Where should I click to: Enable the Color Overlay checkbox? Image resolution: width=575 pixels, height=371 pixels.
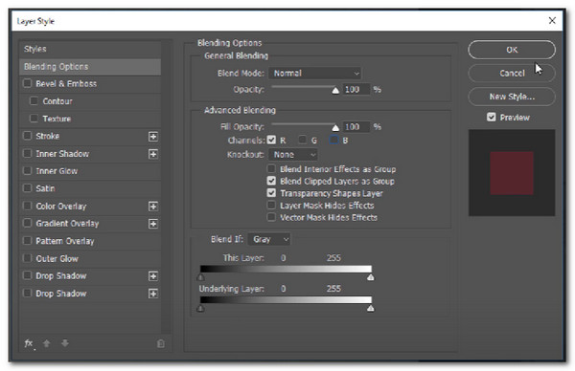27,206
